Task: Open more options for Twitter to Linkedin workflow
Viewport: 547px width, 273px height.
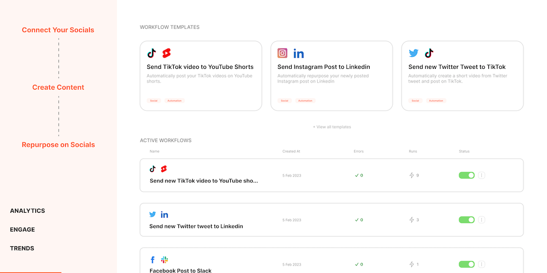Action: [x=481, y=220]
